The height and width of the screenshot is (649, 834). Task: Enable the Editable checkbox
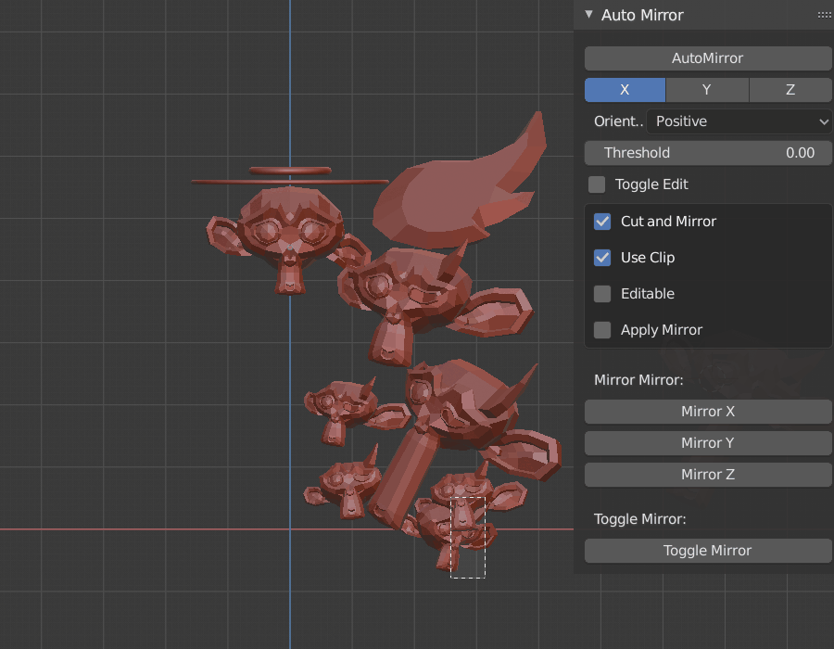(601, 294)
